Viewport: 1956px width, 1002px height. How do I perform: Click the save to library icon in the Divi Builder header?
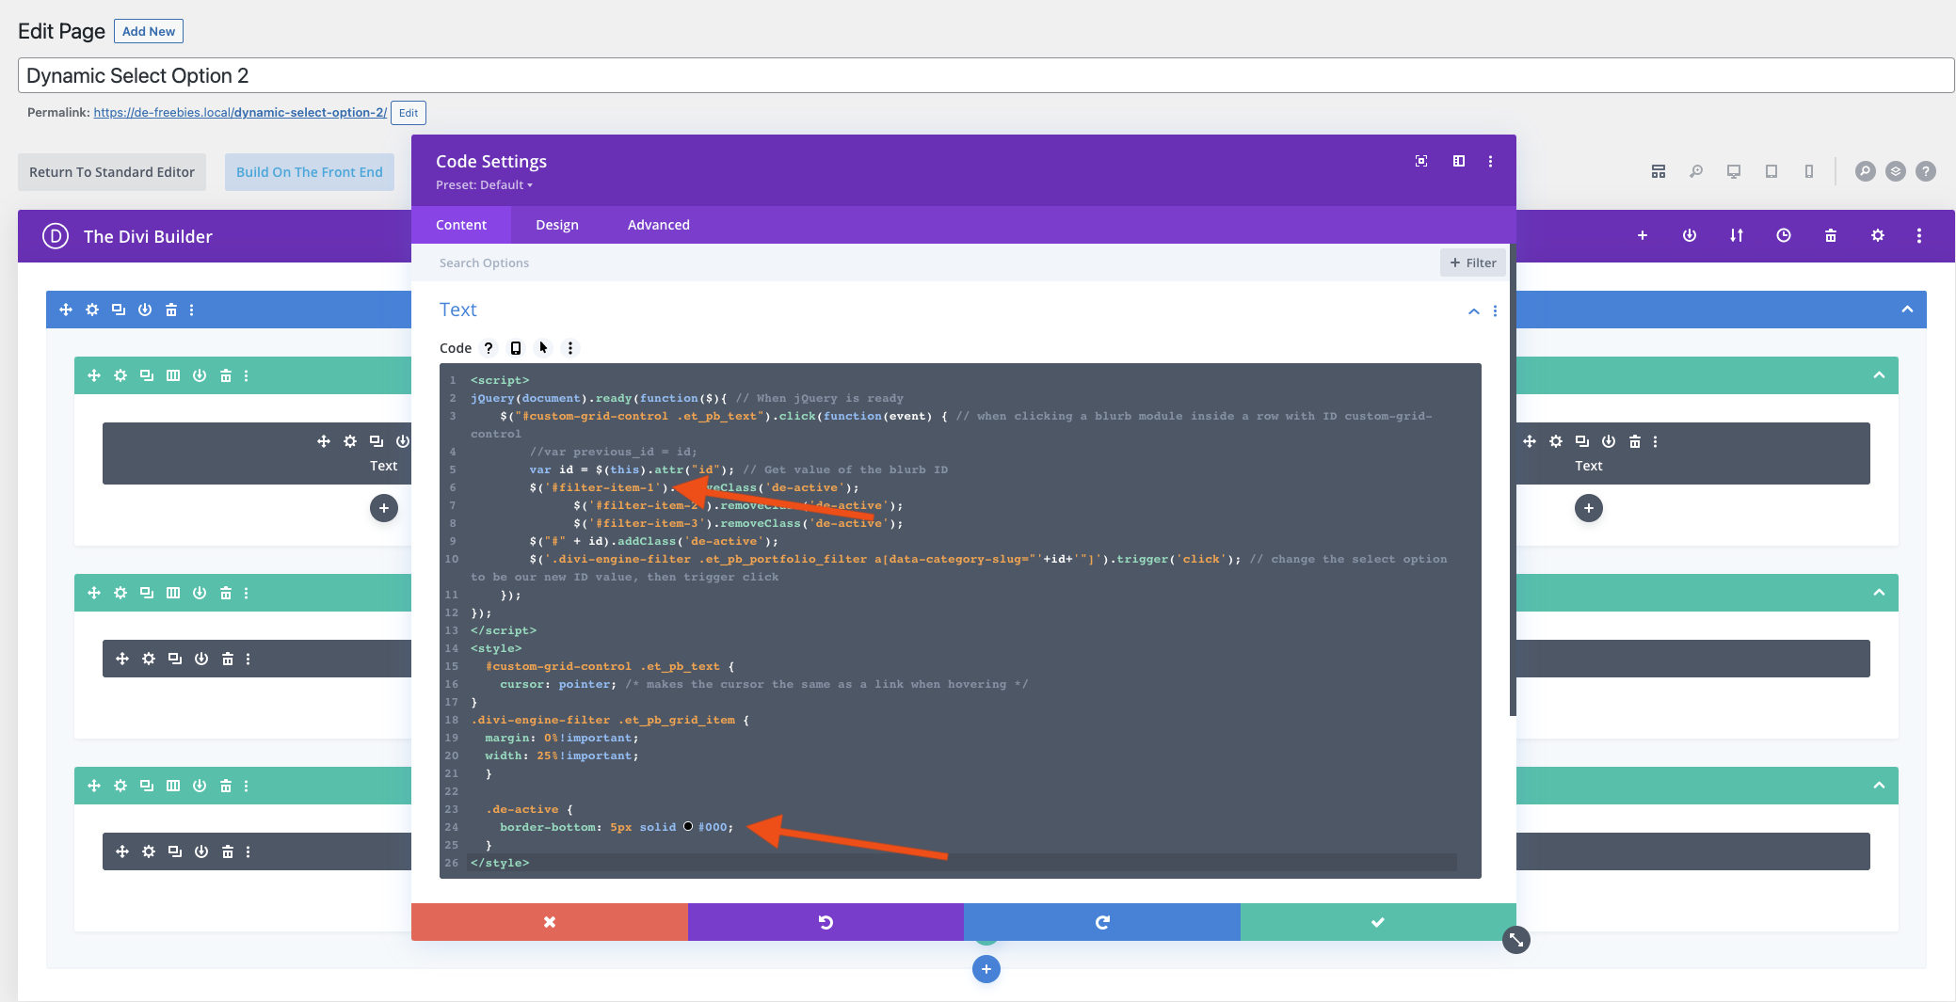(1690, 235)
